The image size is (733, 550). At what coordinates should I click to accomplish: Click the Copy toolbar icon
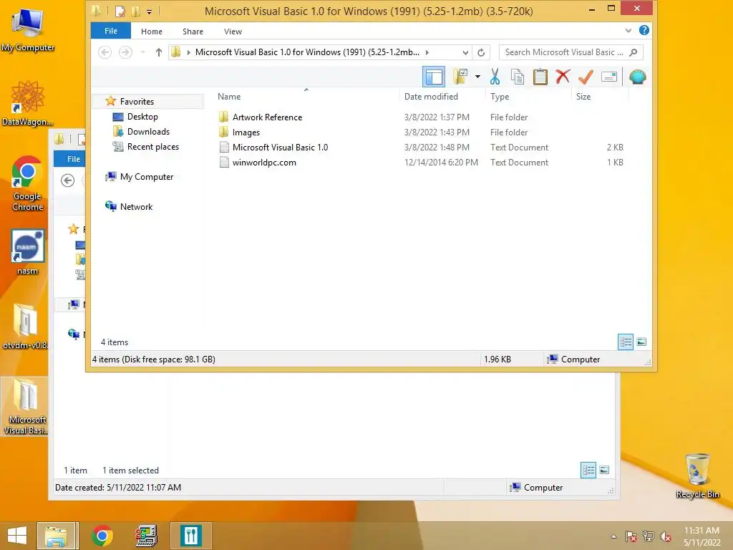tap(518, 77)
